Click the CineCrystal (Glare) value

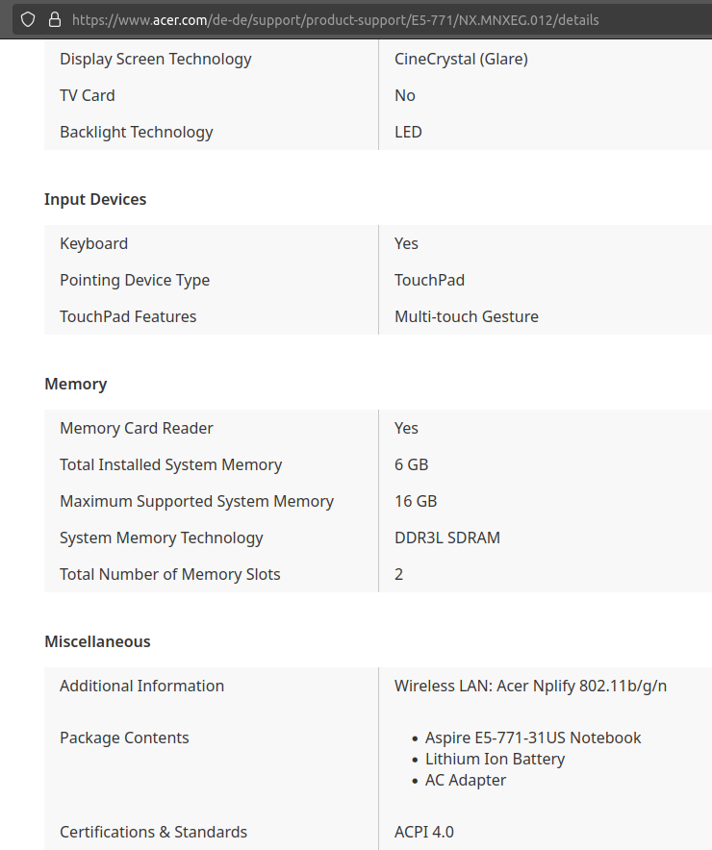click(x=461, y=59)
